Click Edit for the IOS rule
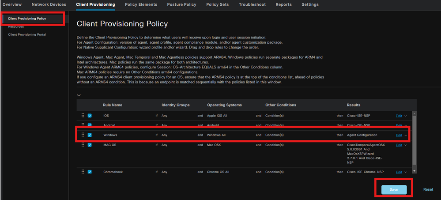This screenshot has height=200, width=441. (x=399, y=116)
